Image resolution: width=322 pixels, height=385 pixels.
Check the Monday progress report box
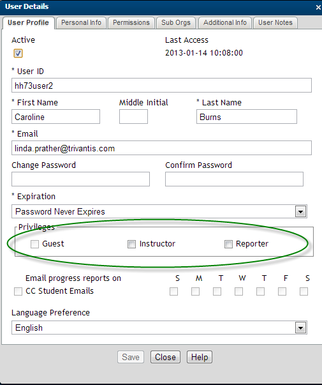[x=196, y=291]
